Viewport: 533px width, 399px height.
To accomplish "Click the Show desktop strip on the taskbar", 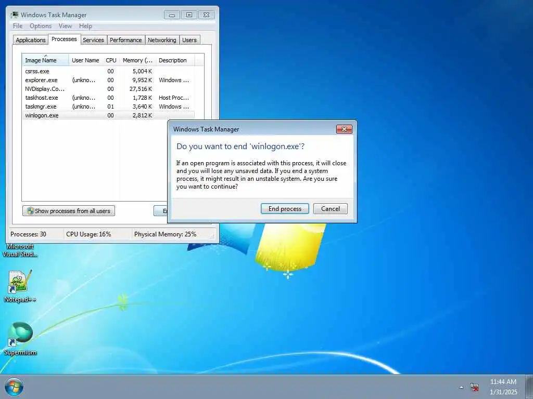I will pyautogui.click(x=529, y=387).
